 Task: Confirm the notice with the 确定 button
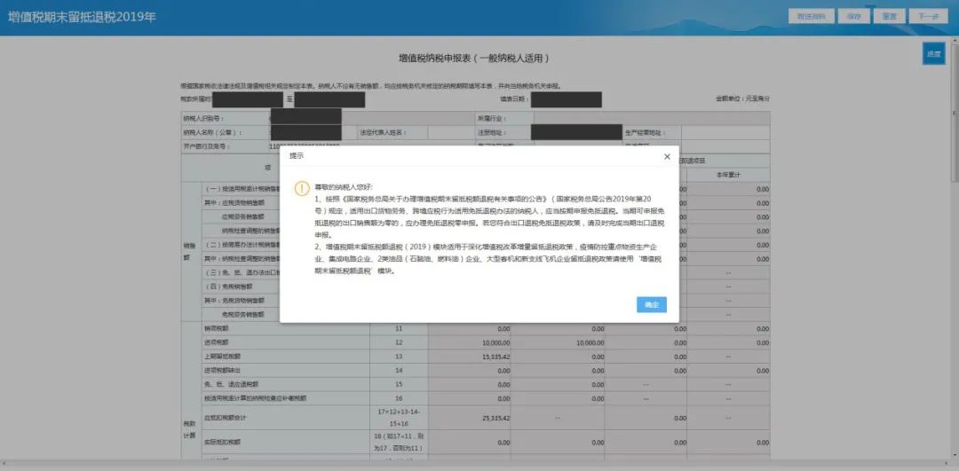[652, 305]
